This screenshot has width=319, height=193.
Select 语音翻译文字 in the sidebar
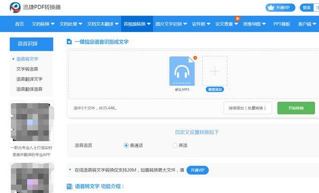tap(29, 79)
